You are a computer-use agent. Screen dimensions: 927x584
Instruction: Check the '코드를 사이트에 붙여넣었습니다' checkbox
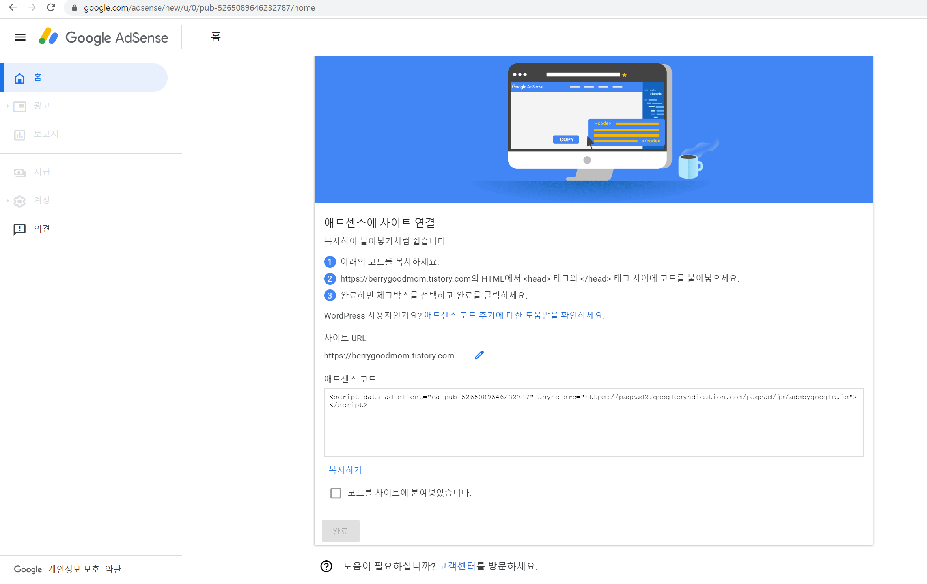coord(336,493)
